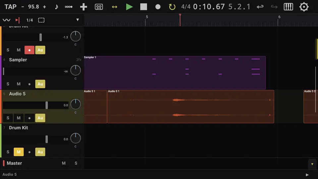
Task: Open the track header dropdown arrow
Action: 78,20
